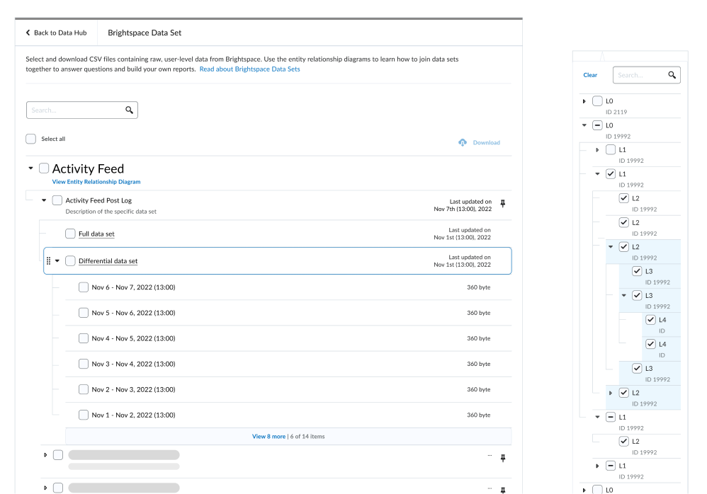Screen dimensions: 707x494
Task: Collapse the L0 ID 19992 tree node
Action: [x=584, y=125]
